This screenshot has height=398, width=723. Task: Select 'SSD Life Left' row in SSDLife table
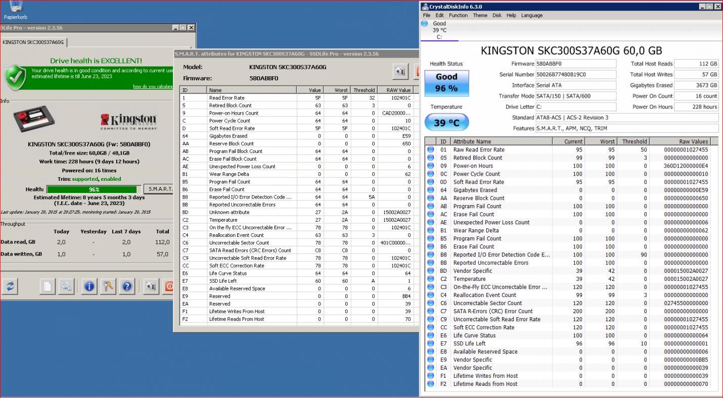(297, 281)
